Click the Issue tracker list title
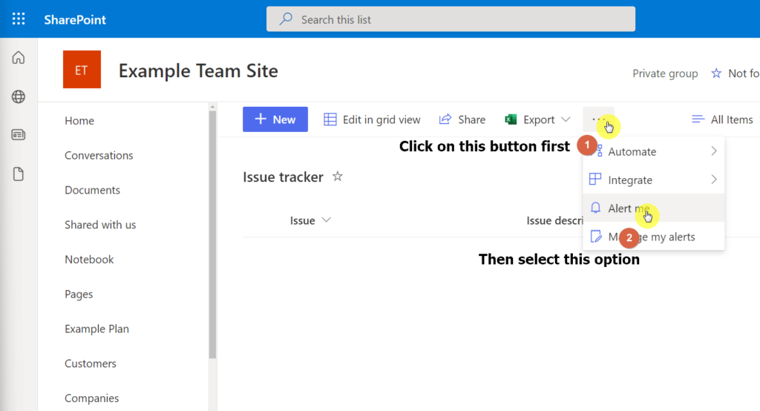The width and height of the screenshot is (760, 411). pos(283,177)
